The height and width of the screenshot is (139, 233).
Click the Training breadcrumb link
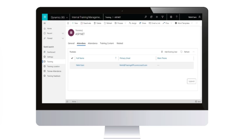108,17
